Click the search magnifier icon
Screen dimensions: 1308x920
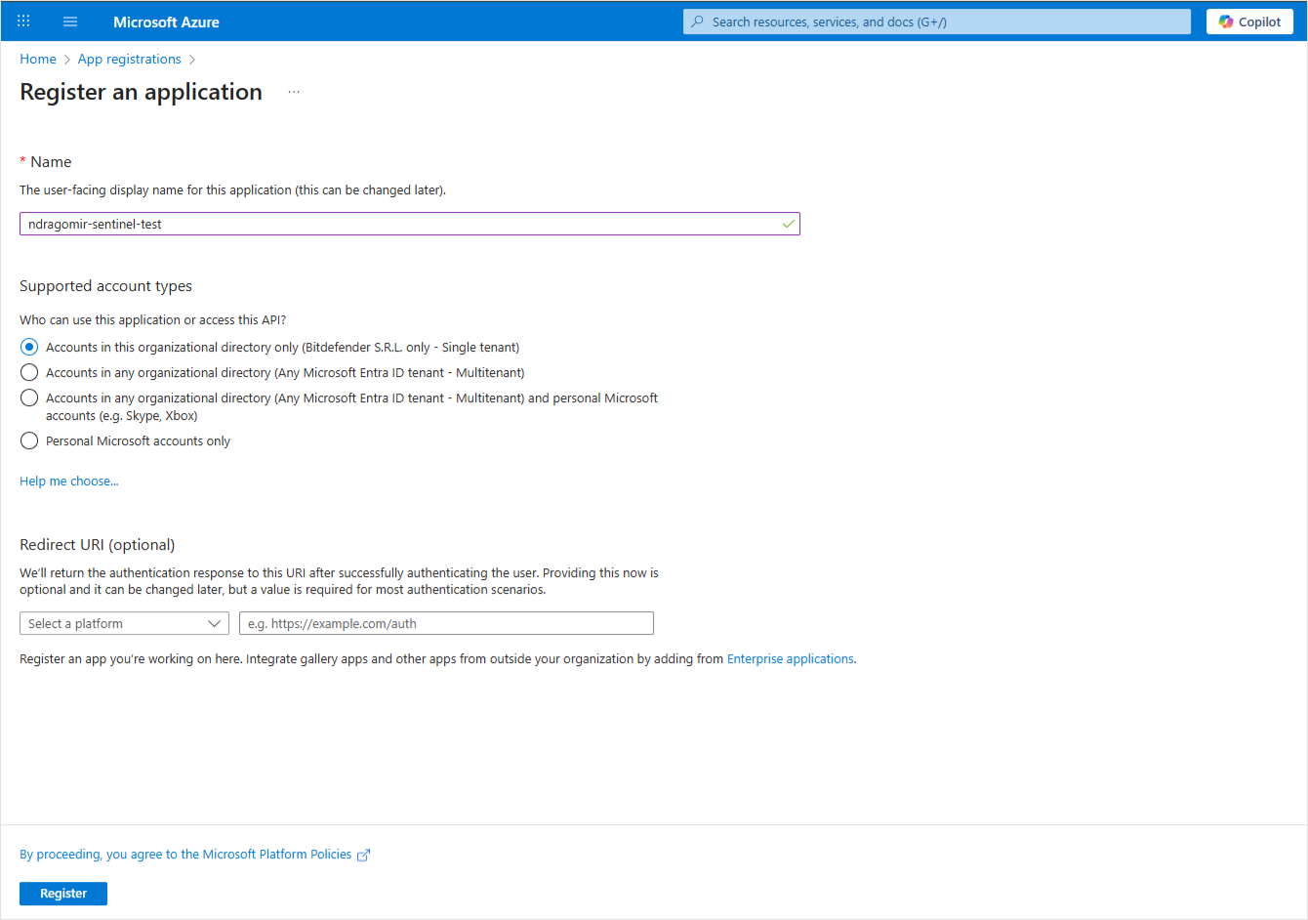(x=697, y=21)
